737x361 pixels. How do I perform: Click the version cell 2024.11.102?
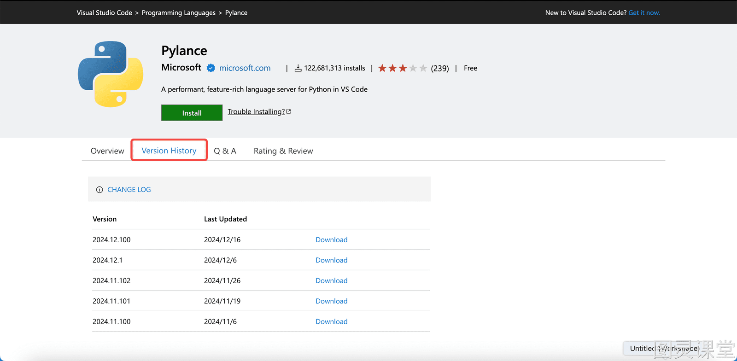click(111, 281)
